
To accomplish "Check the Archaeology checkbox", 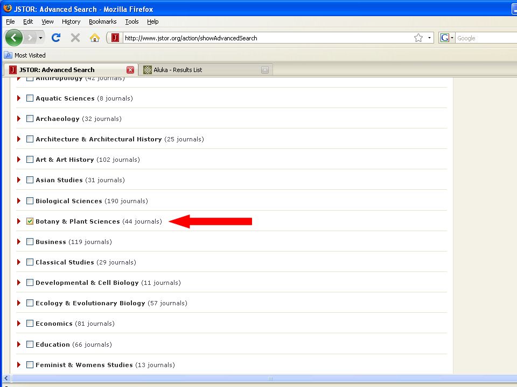I will point(30,118).
